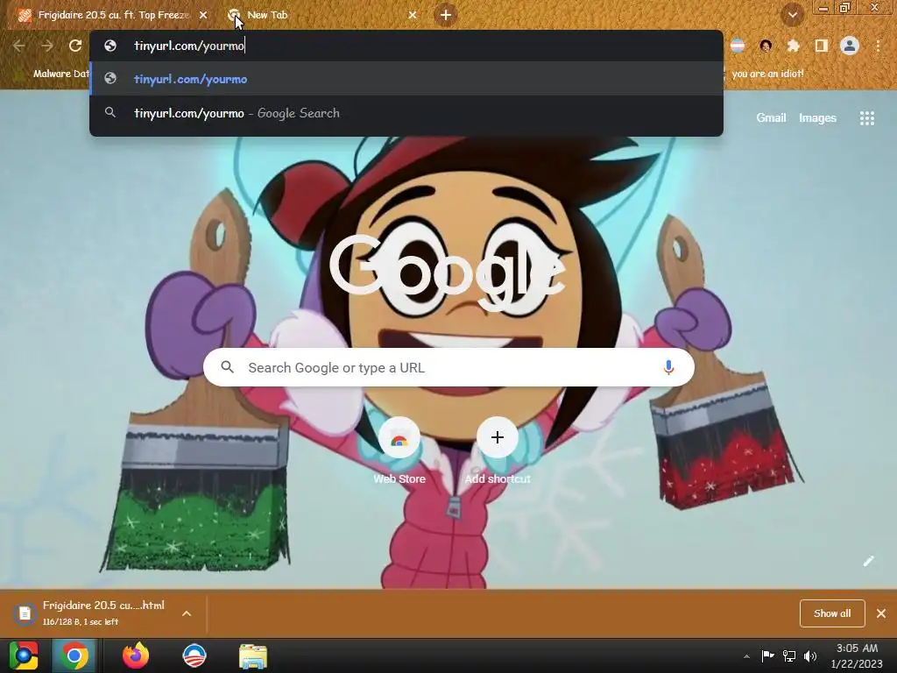The height and width of the screenshot is (673, 897).
Task: Close the New Tab tab
Action: pos(413,16)
